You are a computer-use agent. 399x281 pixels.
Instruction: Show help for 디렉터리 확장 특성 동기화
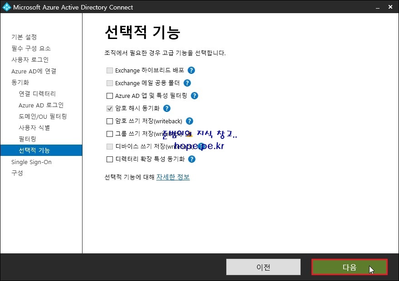192,159
